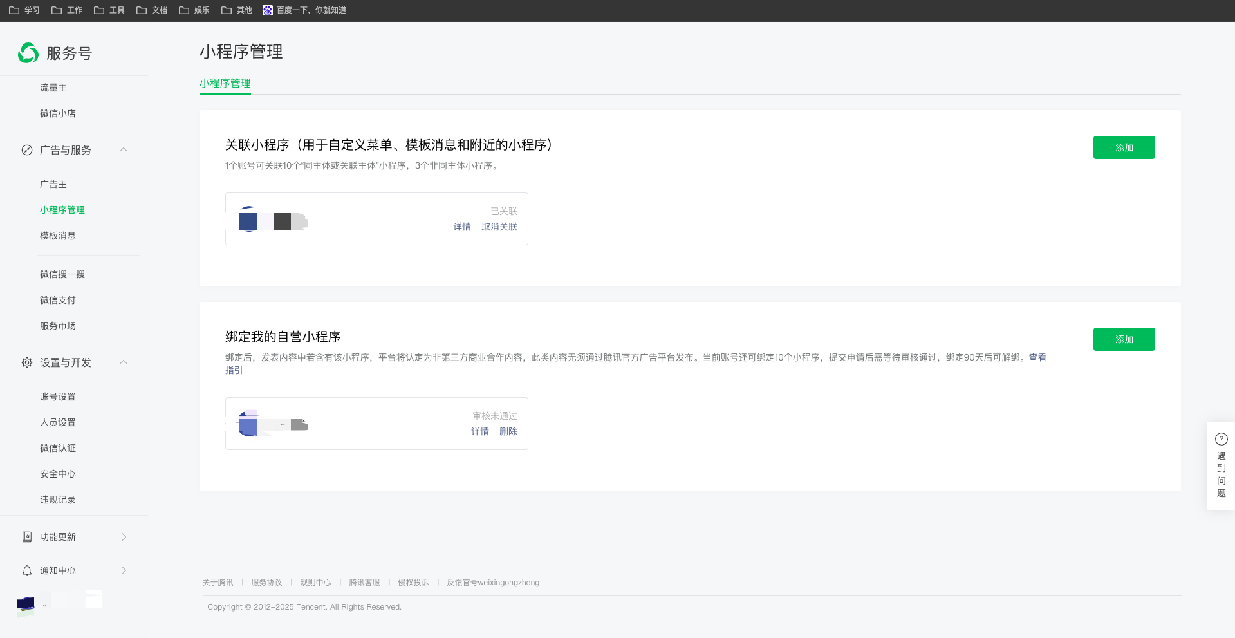Viewport: 1235px width, 638px height.
Task: View 详情 of the 审核未通过 mini program
Action: coord(480,431)
